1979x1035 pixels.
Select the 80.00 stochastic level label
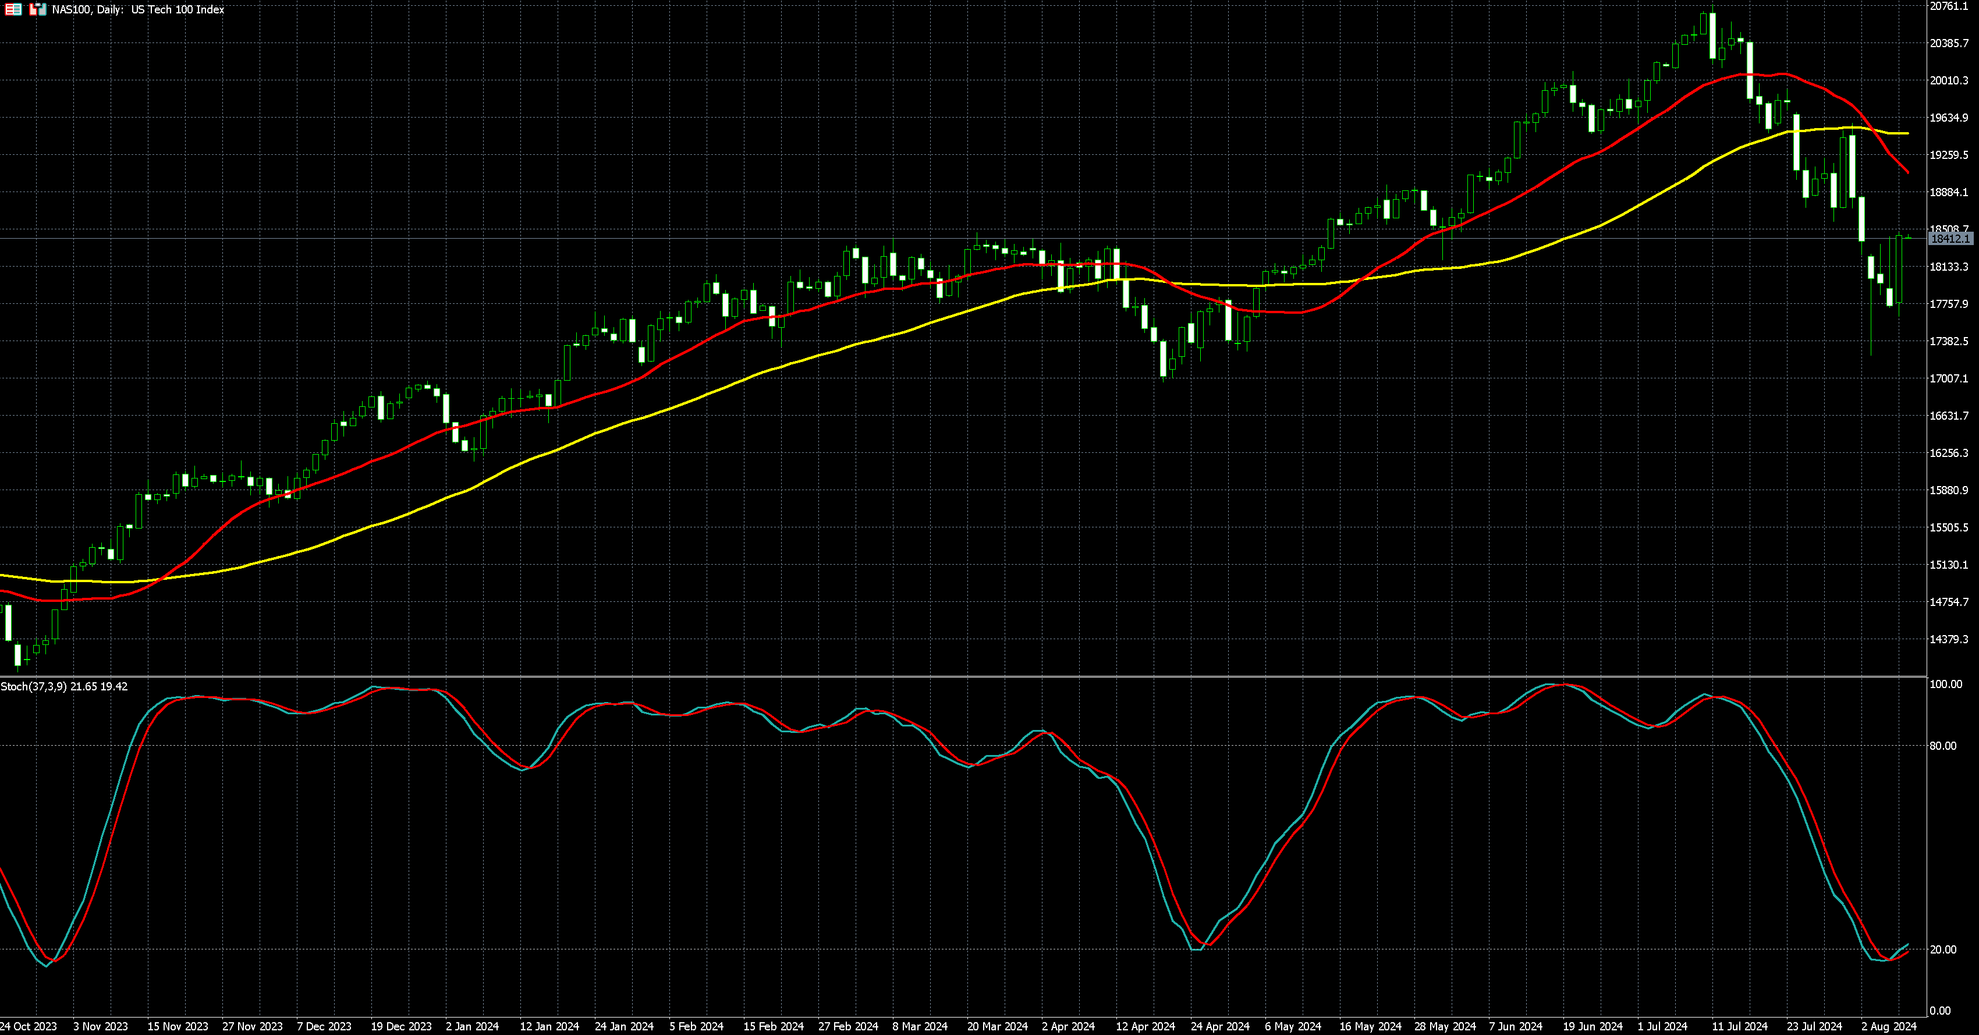point(1943,745)
